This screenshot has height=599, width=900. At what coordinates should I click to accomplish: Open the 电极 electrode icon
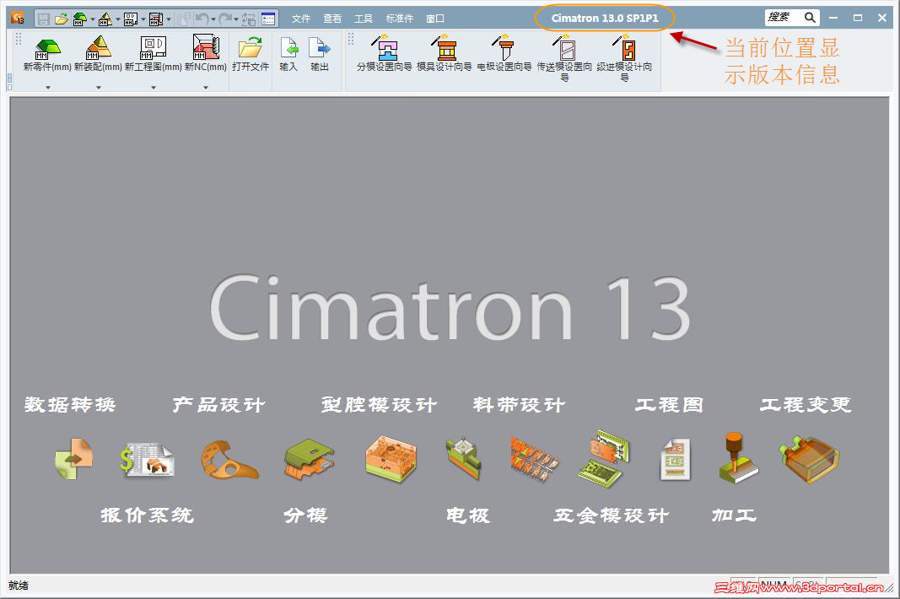click(x=464, y=458)
